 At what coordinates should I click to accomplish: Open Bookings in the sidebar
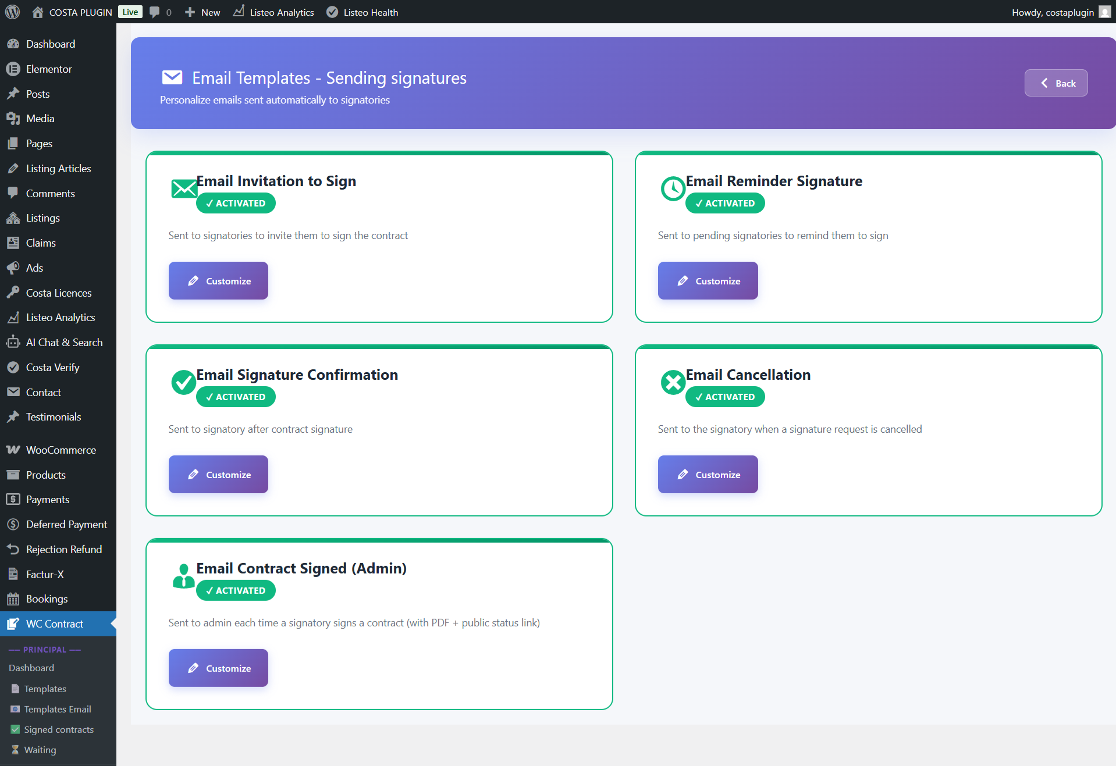click(x=58, y=599)
